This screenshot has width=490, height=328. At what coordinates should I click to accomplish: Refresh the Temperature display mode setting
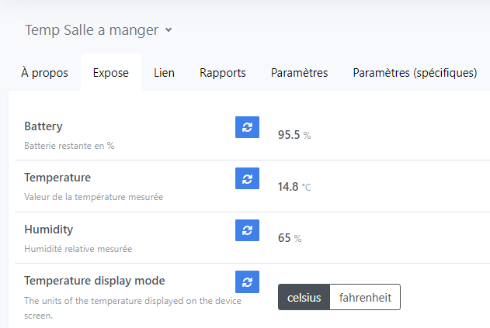tap(247, 281)
